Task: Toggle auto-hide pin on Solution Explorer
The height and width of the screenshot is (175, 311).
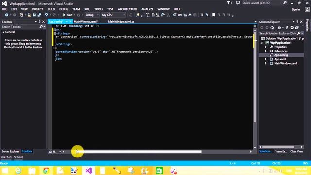Action: pos(297,22)
